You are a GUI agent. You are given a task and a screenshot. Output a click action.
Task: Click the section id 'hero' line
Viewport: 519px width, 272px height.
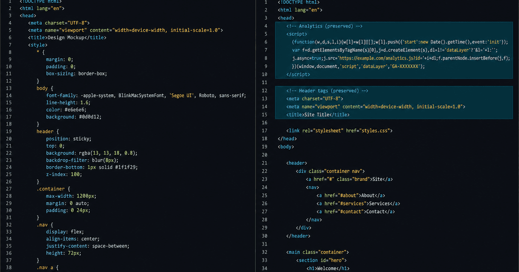point(321,260)
